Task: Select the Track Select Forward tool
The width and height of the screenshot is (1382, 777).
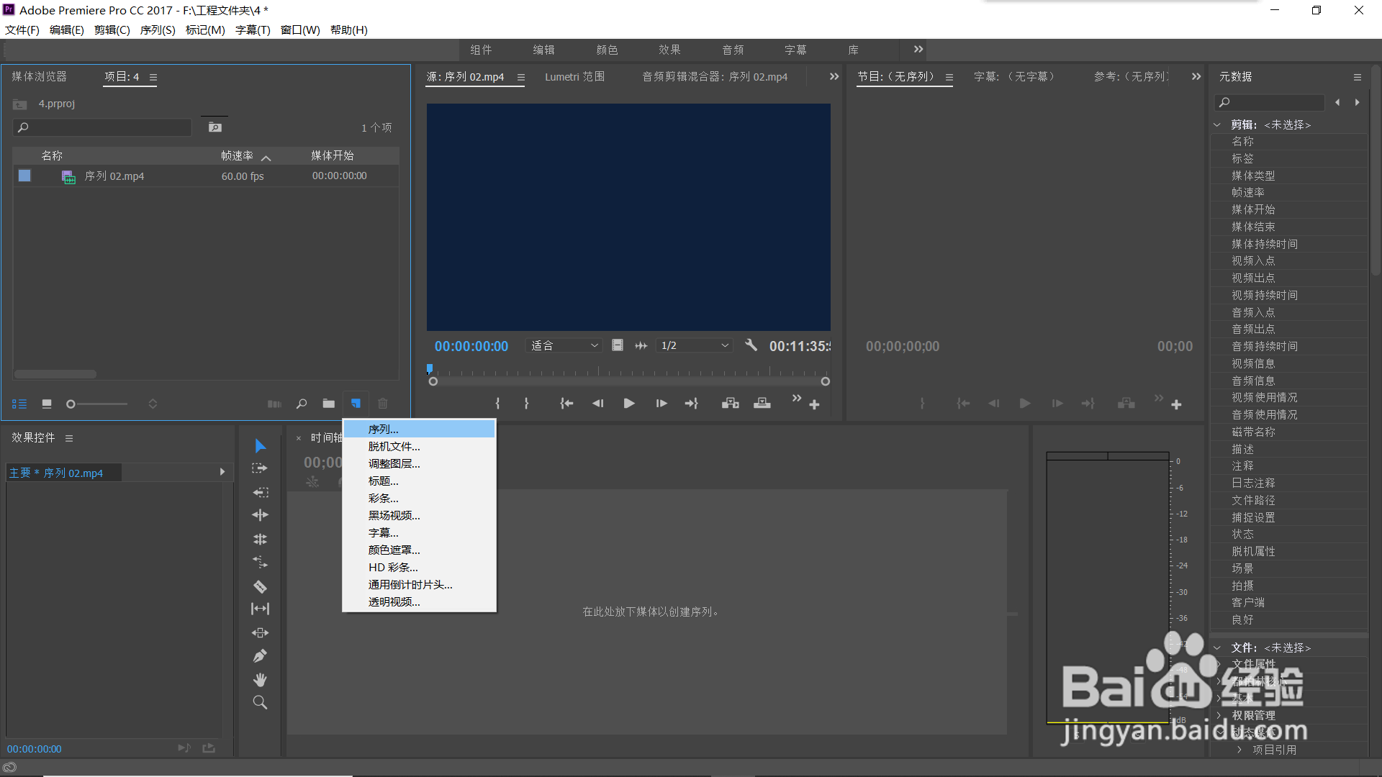Action: point(260,468)
